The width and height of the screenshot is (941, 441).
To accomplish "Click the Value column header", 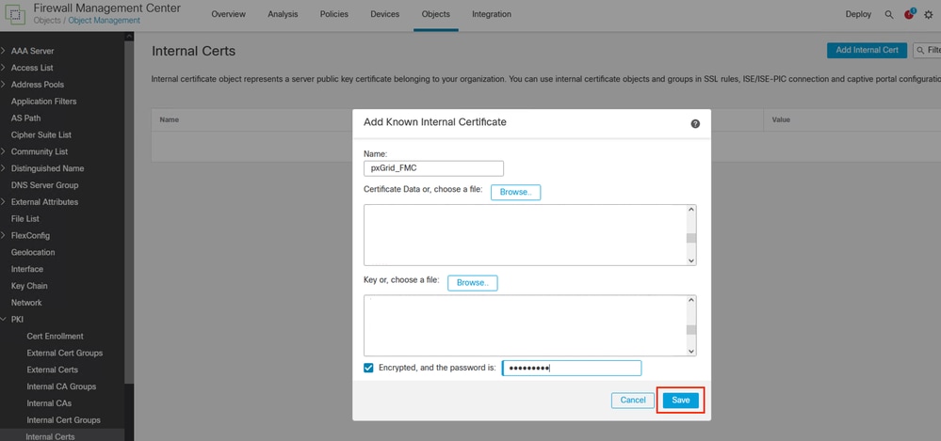I will (781, 119).
